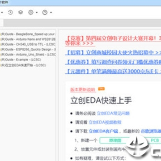Screen dimensions: 161x161
Task: Click the orange badge beside 版本更新说明
Action: [x=102, y=89]
